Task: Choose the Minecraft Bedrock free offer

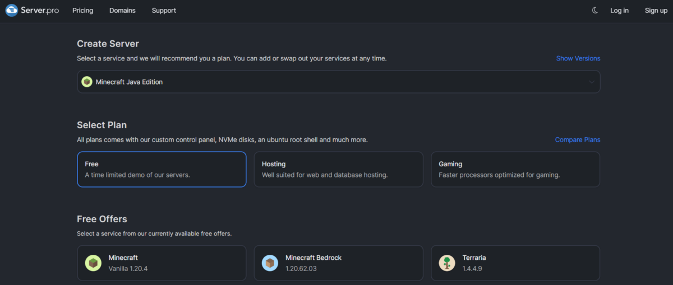Action: [x=338, y=263]
